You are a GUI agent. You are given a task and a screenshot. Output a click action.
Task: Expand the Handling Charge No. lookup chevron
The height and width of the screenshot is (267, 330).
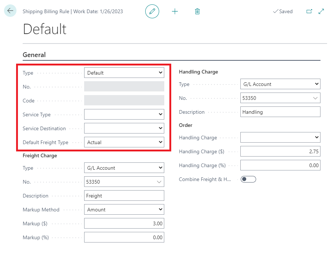tap(315, 98)
